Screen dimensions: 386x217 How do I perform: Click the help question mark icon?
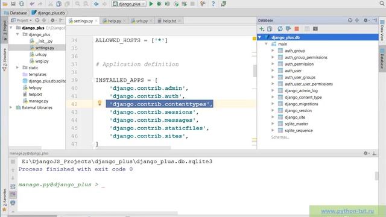click(213, 4)
